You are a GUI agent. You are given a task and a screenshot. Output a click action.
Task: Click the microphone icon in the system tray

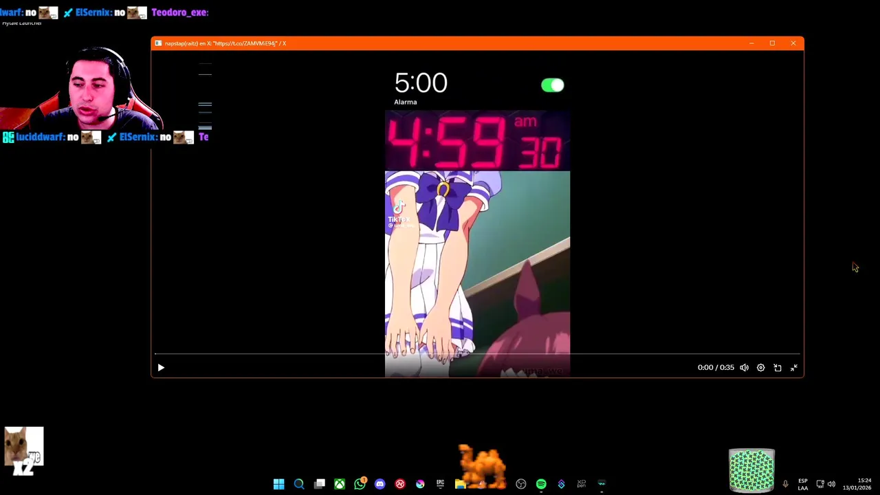tap(785, 484)
